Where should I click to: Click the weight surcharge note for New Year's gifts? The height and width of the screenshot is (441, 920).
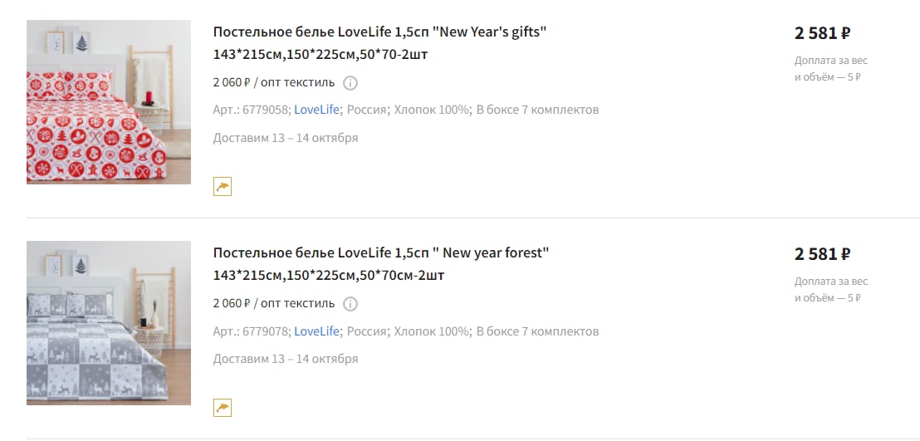830,69
